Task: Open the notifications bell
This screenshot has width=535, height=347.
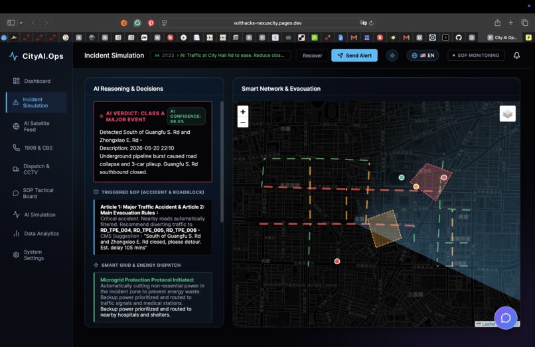Action: click(516, 56)
